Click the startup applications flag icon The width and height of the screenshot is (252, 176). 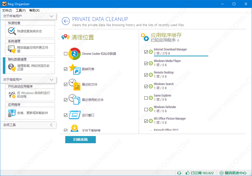12,95
